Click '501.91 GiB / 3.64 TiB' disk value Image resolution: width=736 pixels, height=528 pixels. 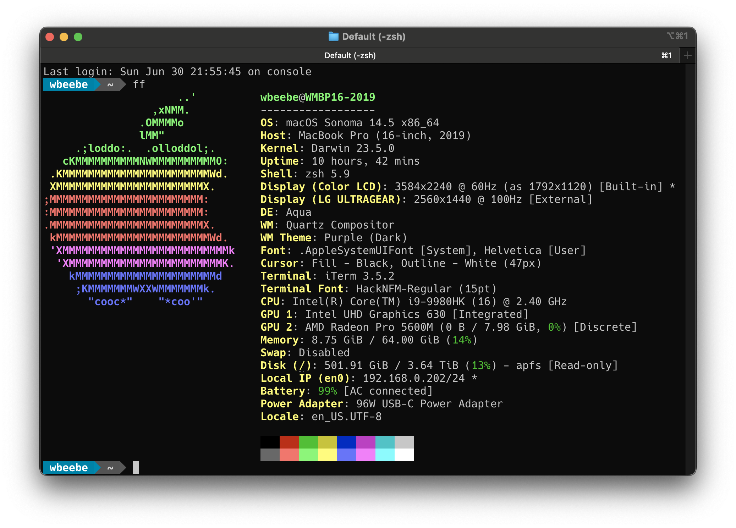pyautogui.click(x=391, y=365)
